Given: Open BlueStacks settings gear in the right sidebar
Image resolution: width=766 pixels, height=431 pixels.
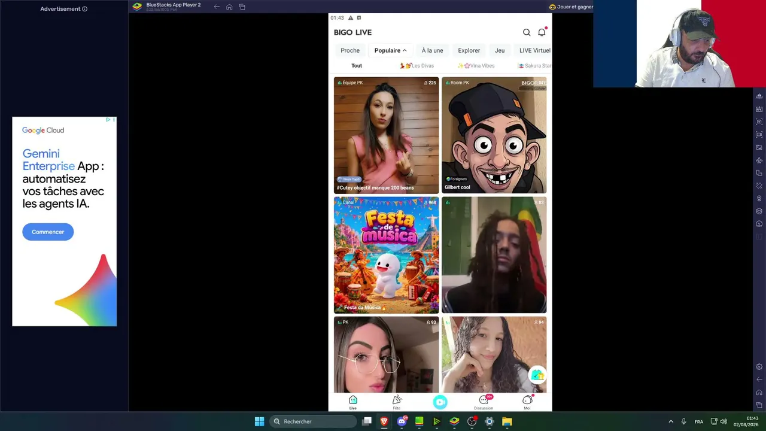Looking at the screenshot, I should (759, 366).
